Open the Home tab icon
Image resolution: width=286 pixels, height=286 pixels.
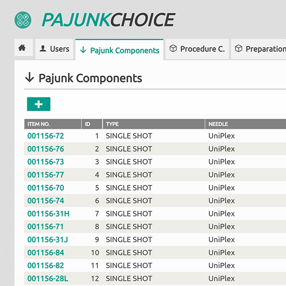pos(22,48)
